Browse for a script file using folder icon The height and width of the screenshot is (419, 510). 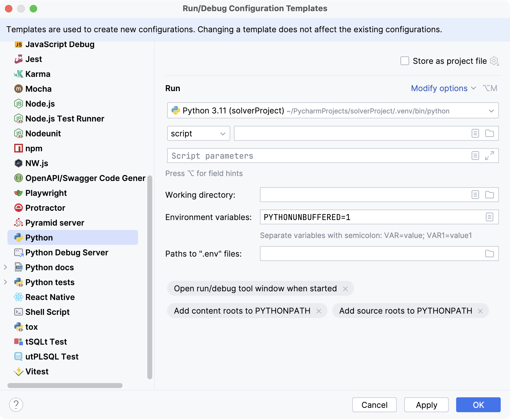click(489, 133)
